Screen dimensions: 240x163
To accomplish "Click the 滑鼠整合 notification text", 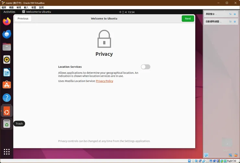I will (x=211, y=14).
